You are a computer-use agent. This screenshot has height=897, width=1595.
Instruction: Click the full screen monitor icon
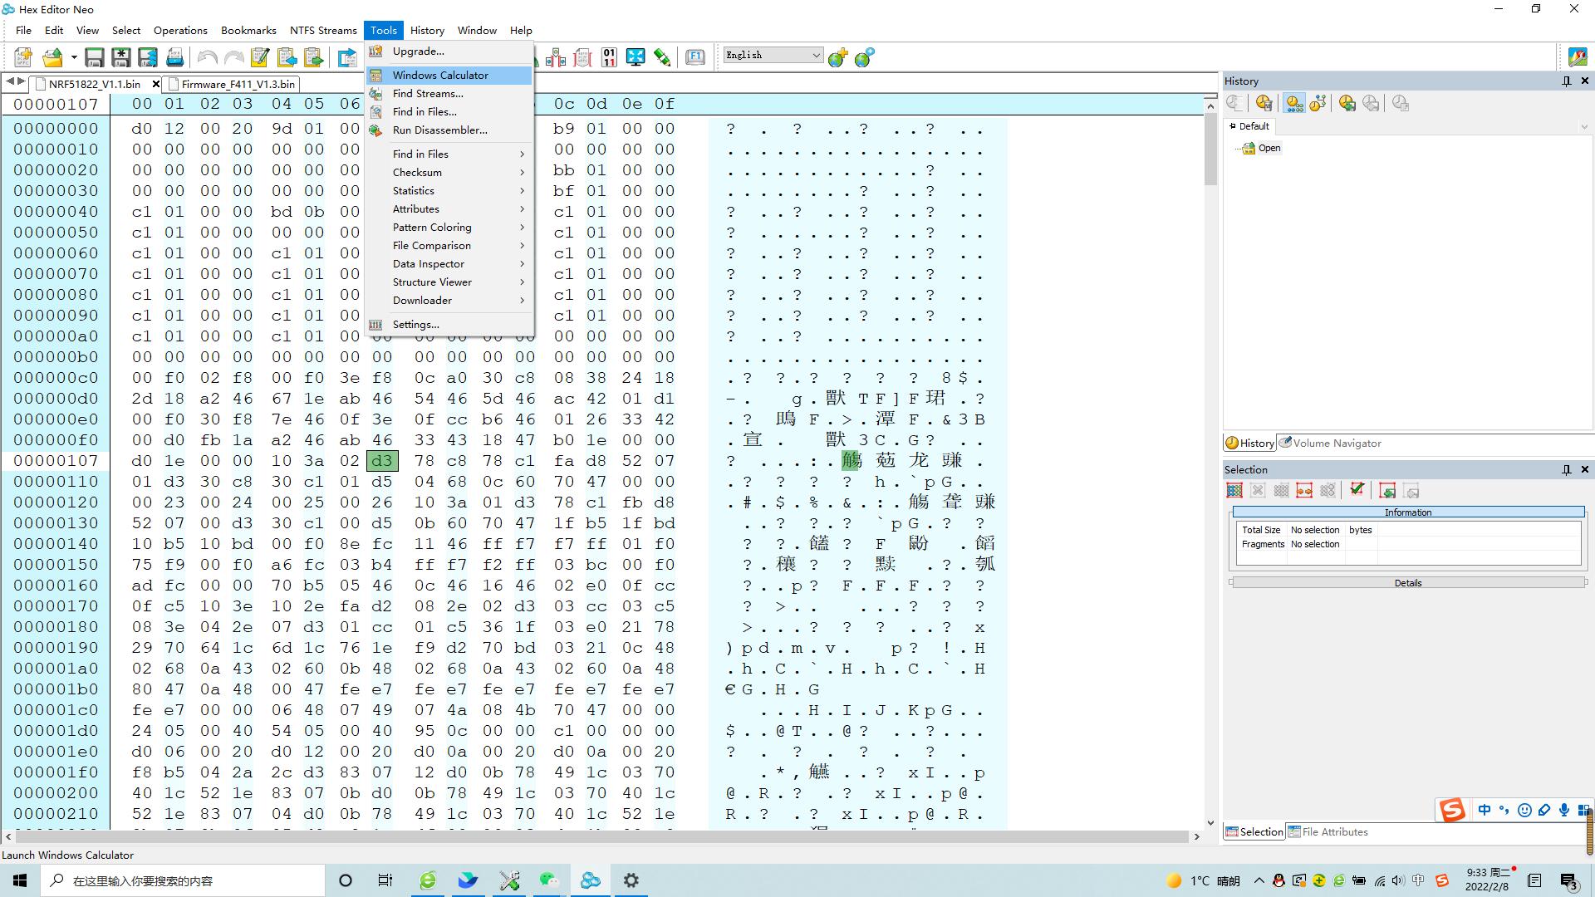coord(636,57)
